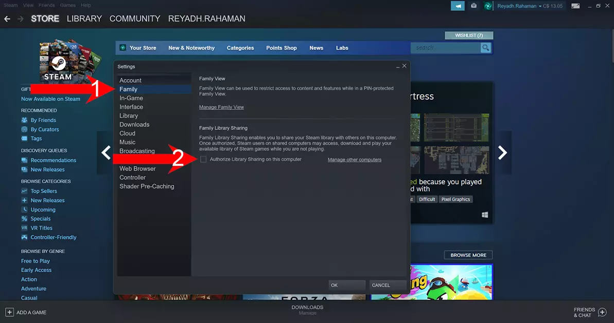
Task: Go to previous featured carousel item
Action: pyautogui.click(x=106, y=153)
